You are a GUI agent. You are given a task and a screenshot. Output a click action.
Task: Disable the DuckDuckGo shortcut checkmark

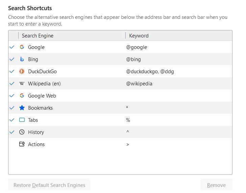point(12,72)
